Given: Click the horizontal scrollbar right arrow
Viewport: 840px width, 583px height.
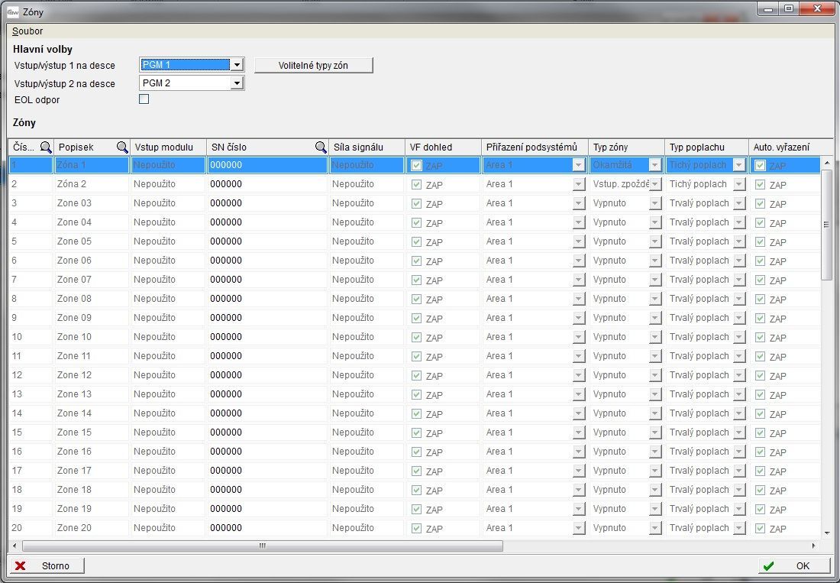Looking at the screenshot, I should click(x=813, y=546).
